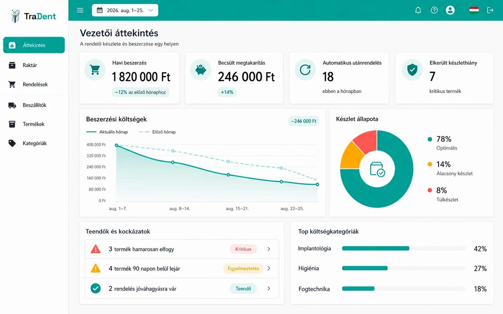Click the −12% az előző hónaphoz badge
This screenshot has height=314, width=503.
pyautogui.click(x=140, y=92)
